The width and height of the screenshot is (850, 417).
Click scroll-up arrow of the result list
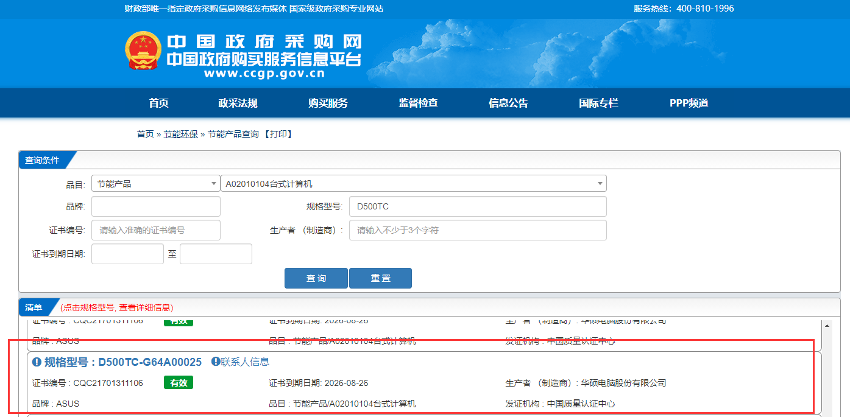[827, 326]
